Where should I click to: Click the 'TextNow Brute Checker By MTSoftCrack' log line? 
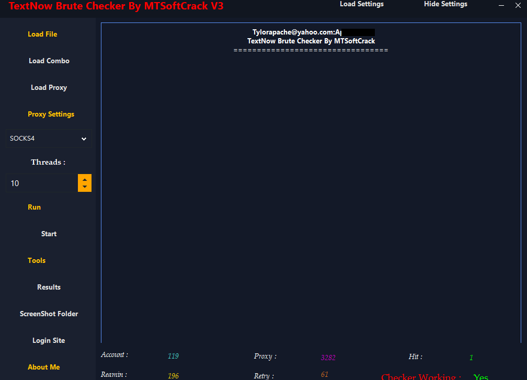tap(311, 41)
